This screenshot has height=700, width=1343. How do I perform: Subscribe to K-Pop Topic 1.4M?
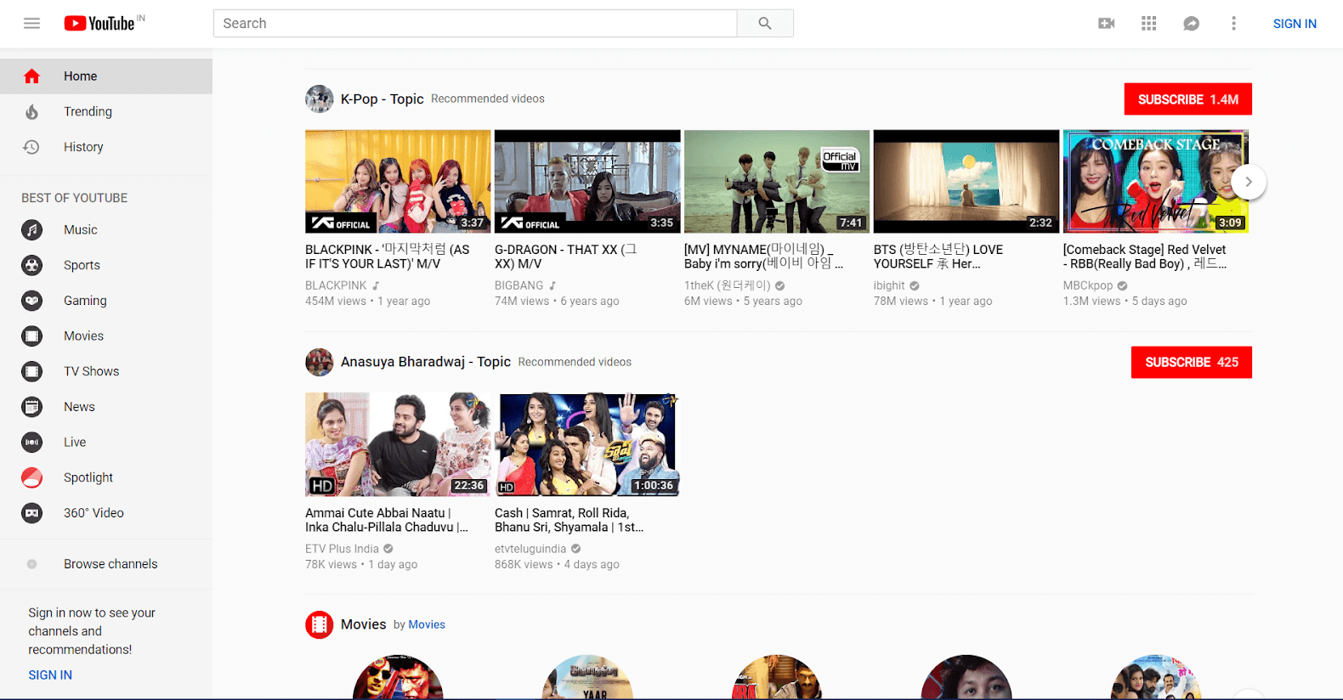pyautogui.click(x=1187, y=99)
